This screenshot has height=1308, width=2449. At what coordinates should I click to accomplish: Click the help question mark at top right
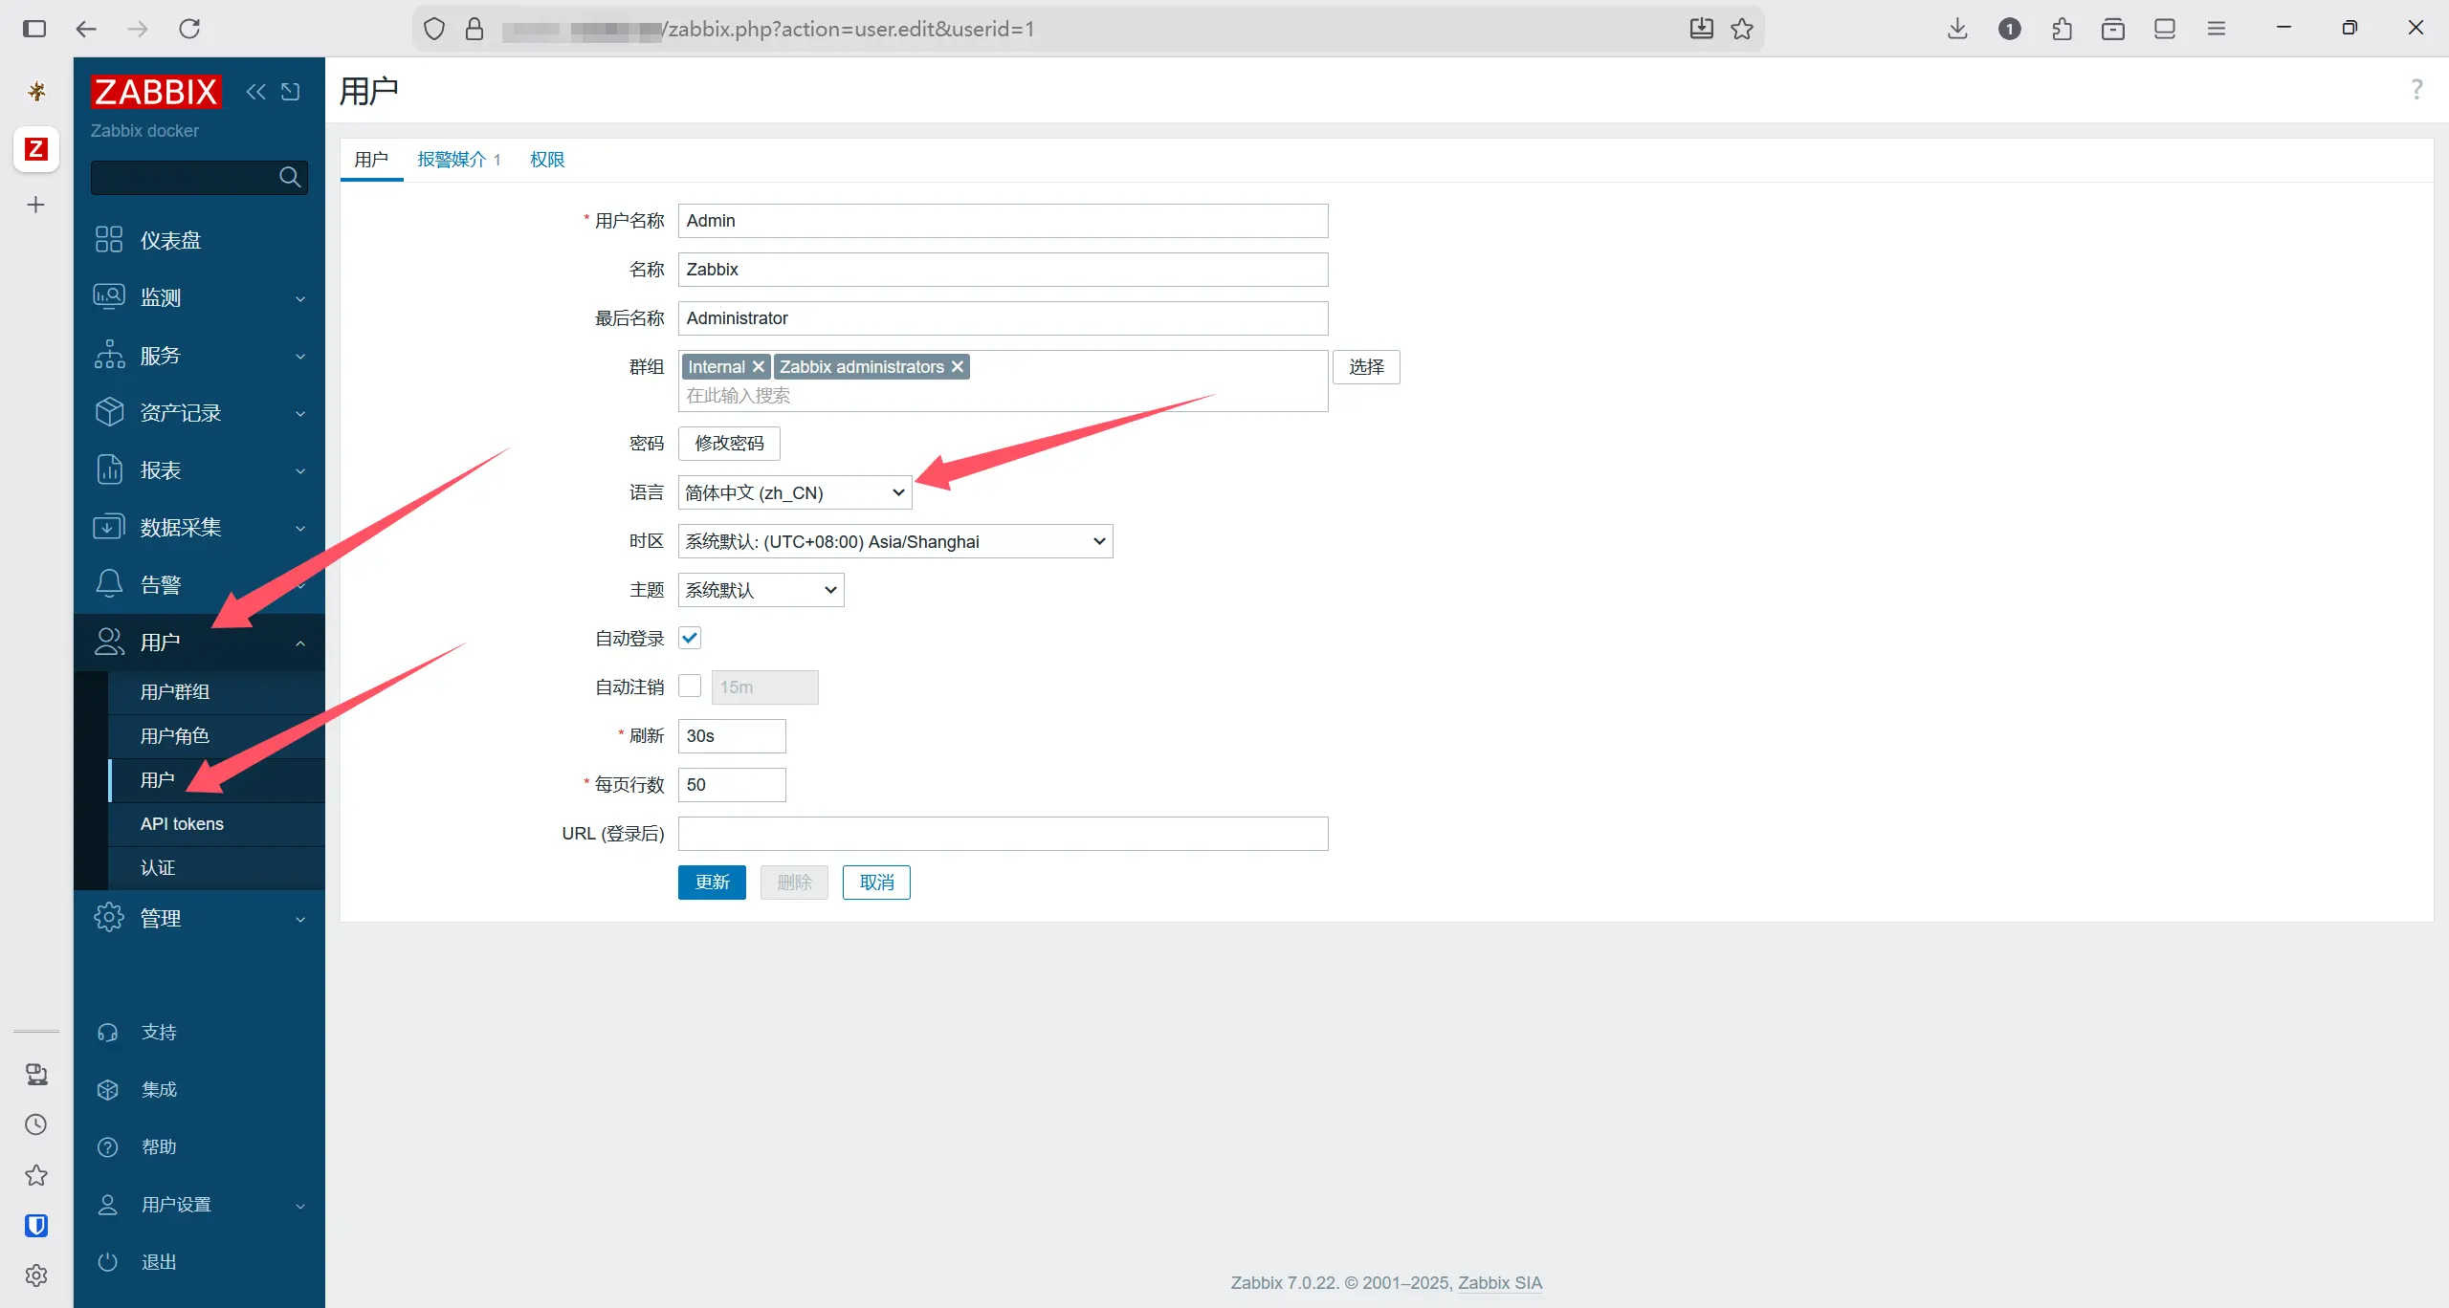(2416, 89)
